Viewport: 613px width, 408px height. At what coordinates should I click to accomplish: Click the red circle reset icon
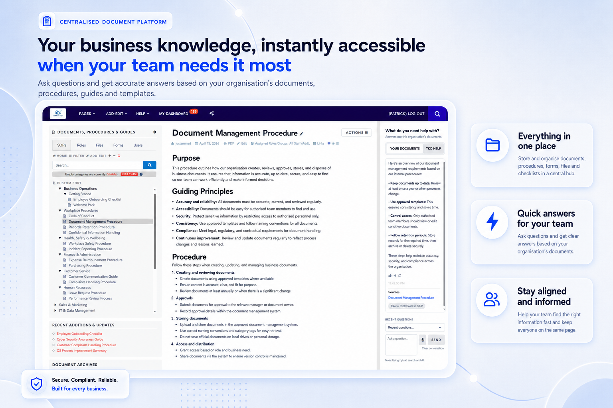click(119, 156)
